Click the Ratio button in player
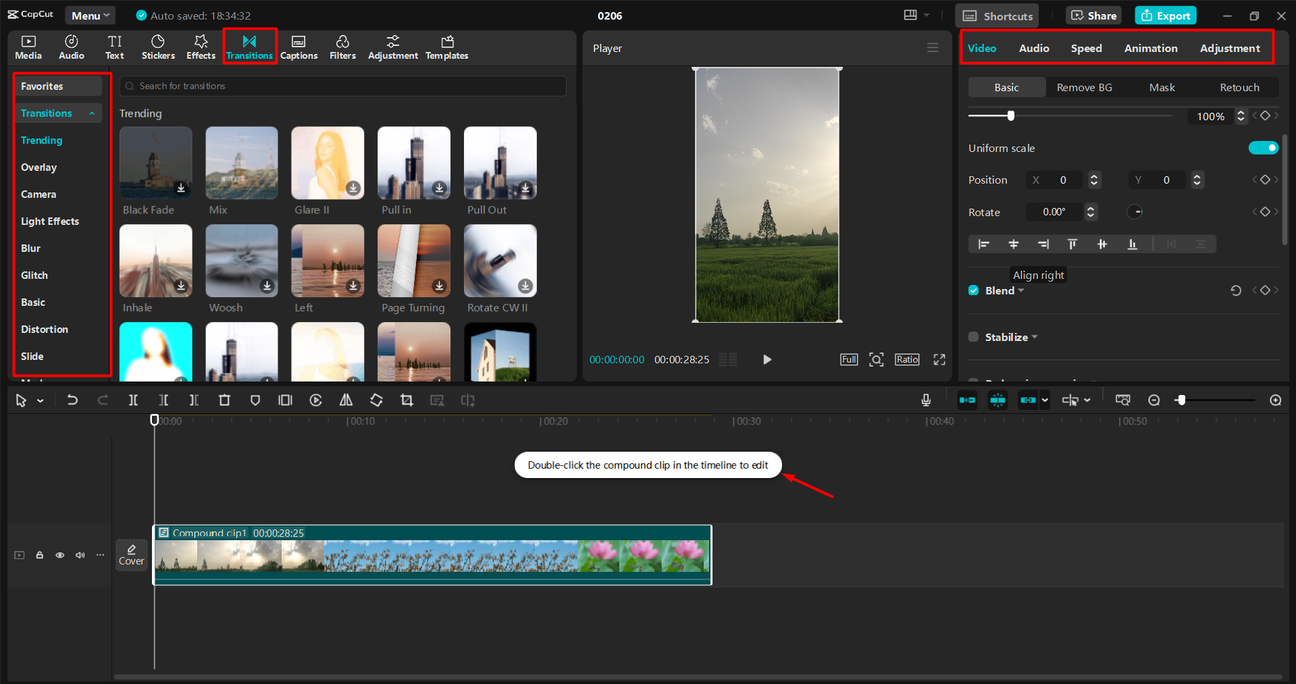Screen dimensions: 1296x684 pos(906,359)
